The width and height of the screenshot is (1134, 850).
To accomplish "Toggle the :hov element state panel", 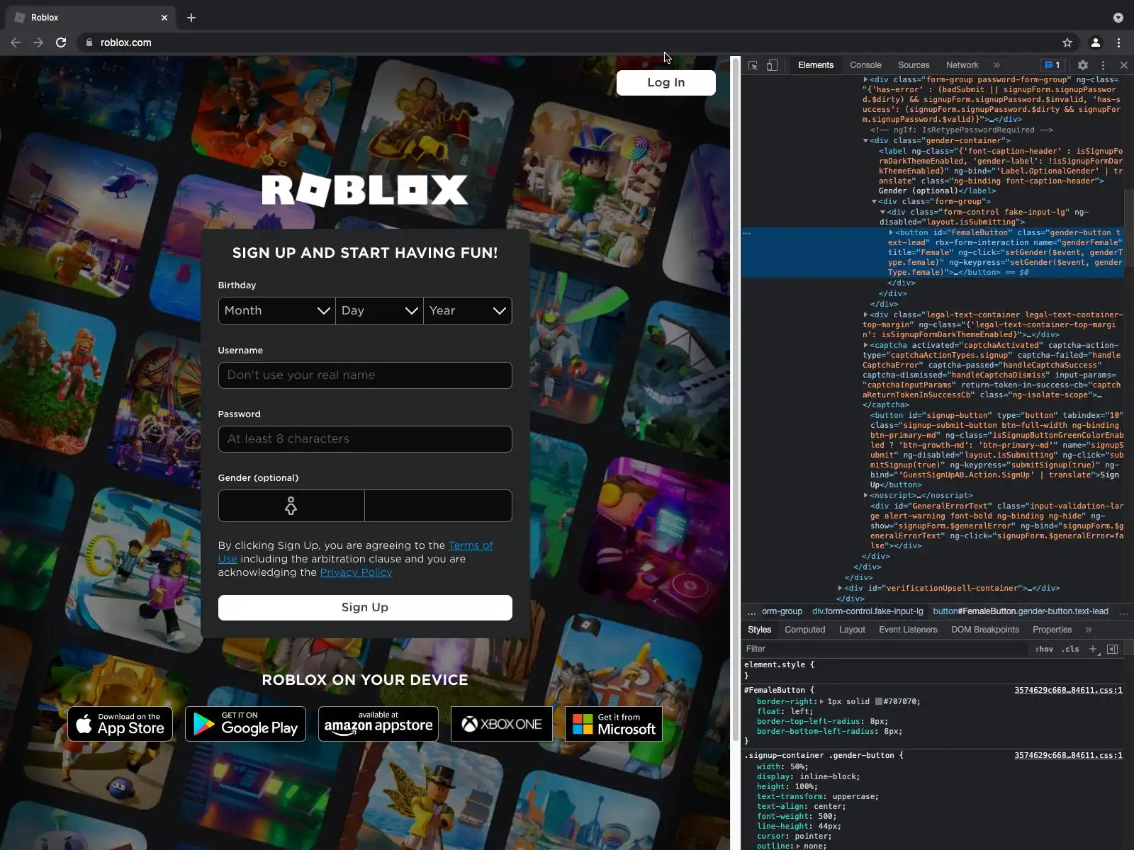I will pyautogui.click(x=1044, y=649).
